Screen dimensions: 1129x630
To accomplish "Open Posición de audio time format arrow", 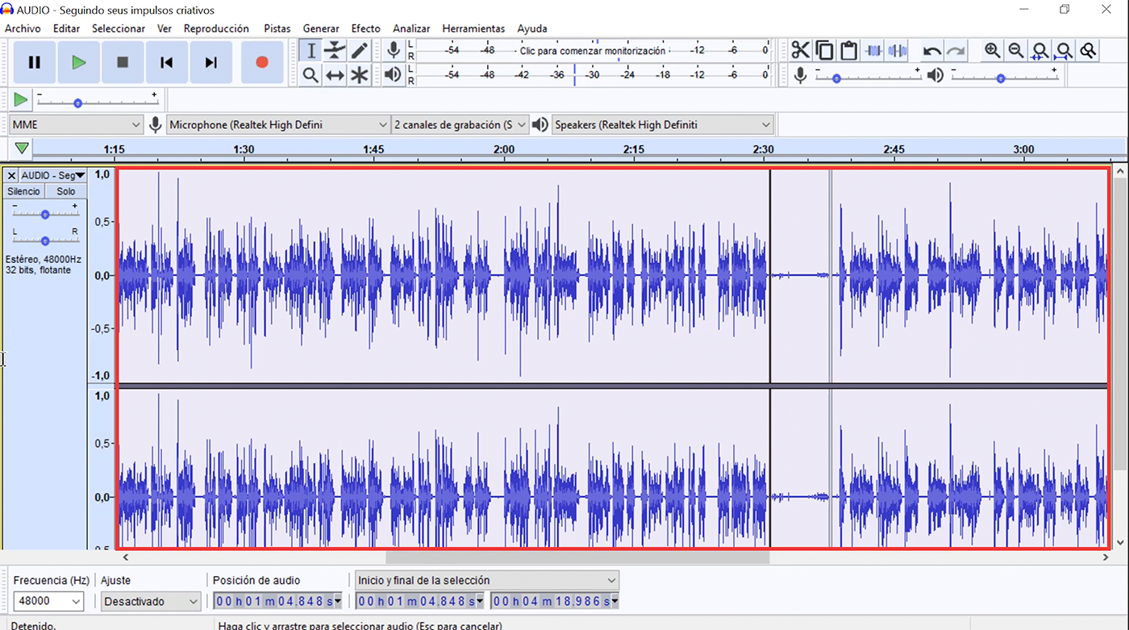I will click(x=337, y=601).
